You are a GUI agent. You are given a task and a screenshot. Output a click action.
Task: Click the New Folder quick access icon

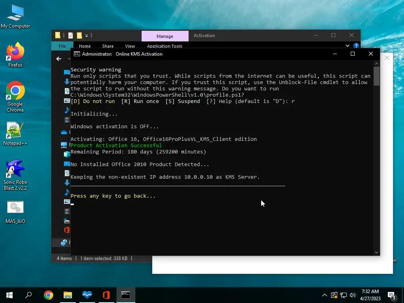pyautogui.click(x=79, y=35)
